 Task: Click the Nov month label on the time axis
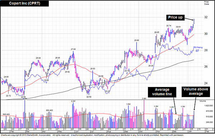click(158, 132)
